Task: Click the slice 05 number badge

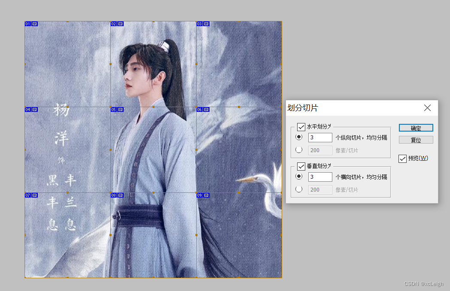Action: pyautogui.click(x=114, y=109)
